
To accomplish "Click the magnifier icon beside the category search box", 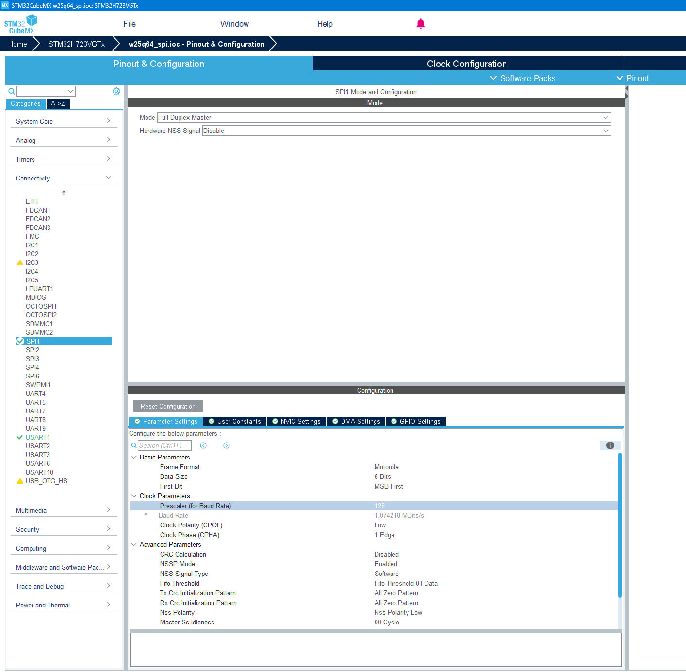I will pos(12,91).
